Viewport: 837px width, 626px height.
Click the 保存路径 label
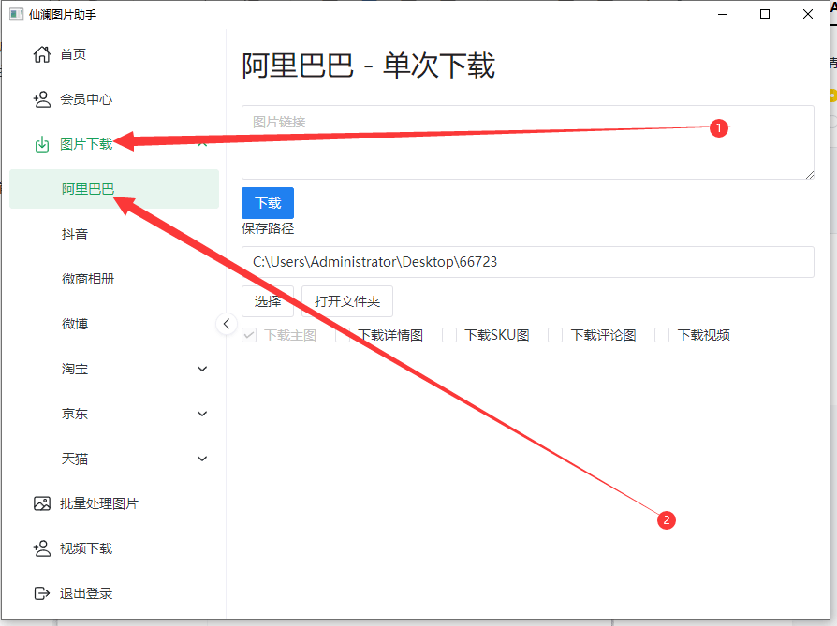click(x=268, y=228)
